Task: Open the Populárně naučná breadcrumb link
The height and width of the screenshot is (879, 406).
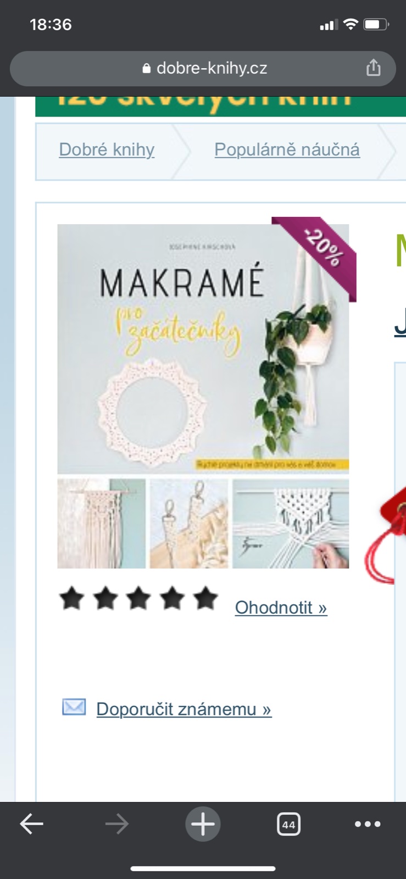Action: (x=287, y=149)
